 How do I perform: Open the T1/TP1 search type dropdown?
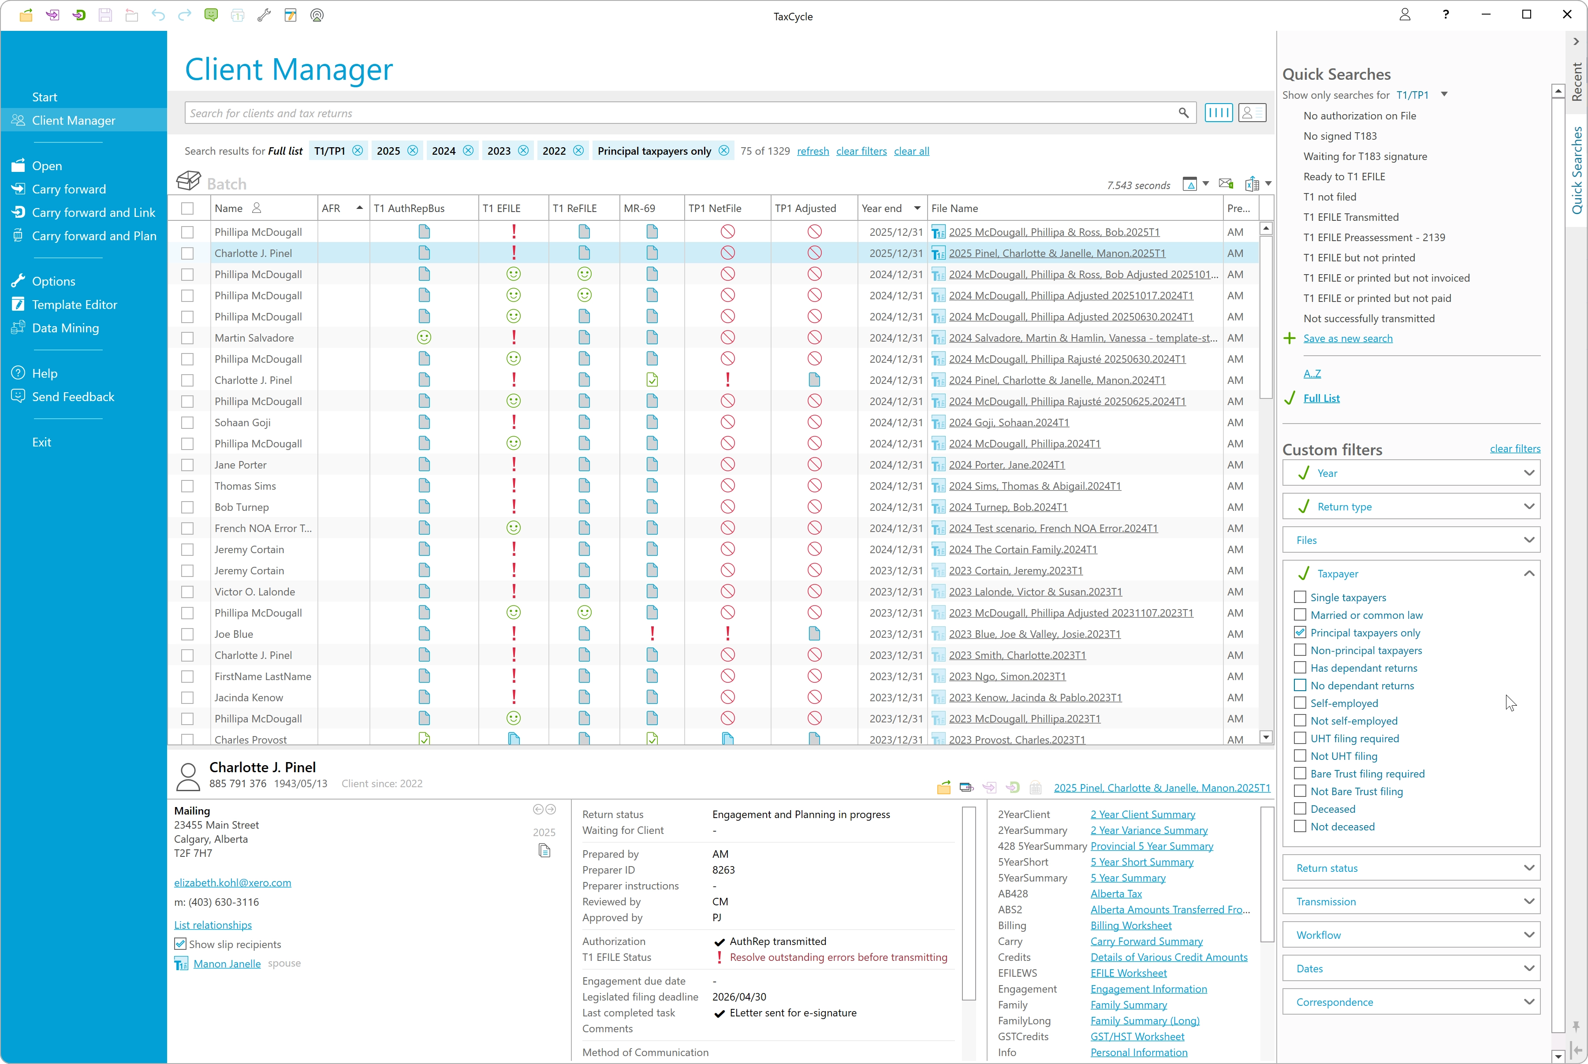[x=1443, y=95]
